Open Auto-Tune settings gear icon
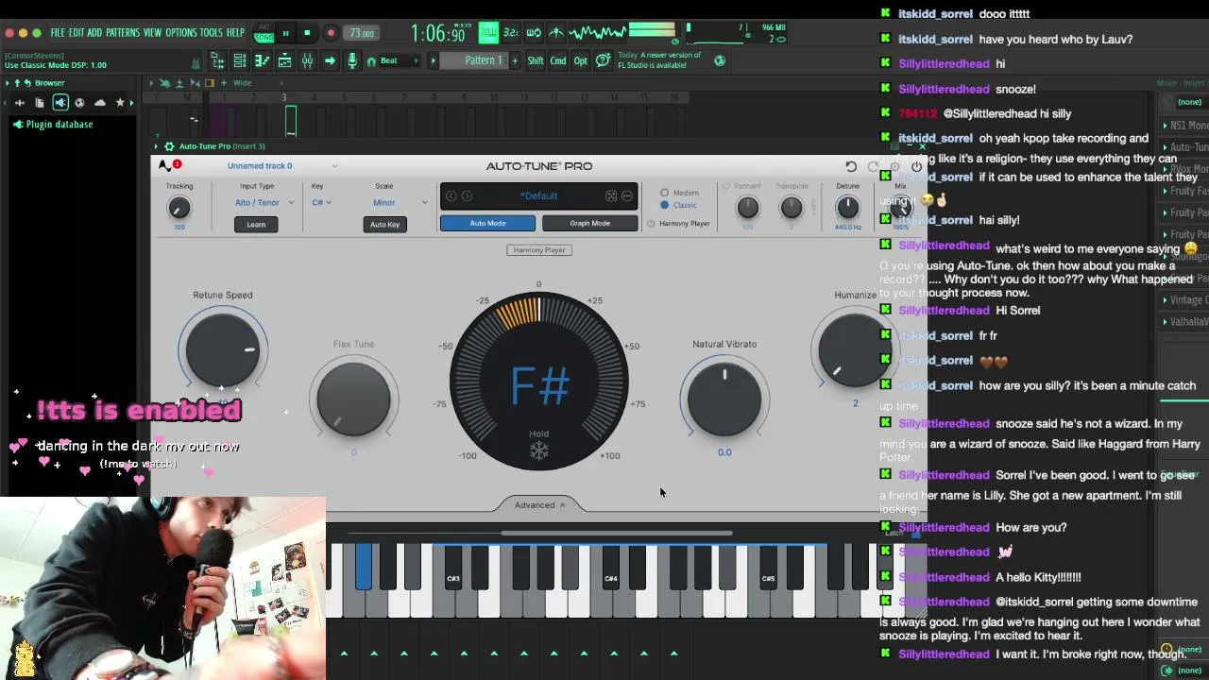 pos(894,166)
